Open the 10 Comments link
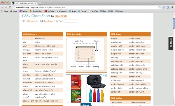 pyautogui.click(x=32, y=21)
